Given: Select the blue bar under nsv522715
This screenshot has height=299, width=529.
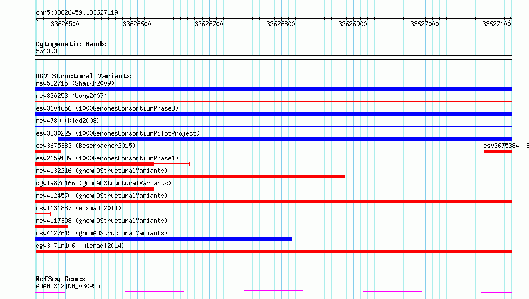Looking at the screenshot, I should 273,89.
